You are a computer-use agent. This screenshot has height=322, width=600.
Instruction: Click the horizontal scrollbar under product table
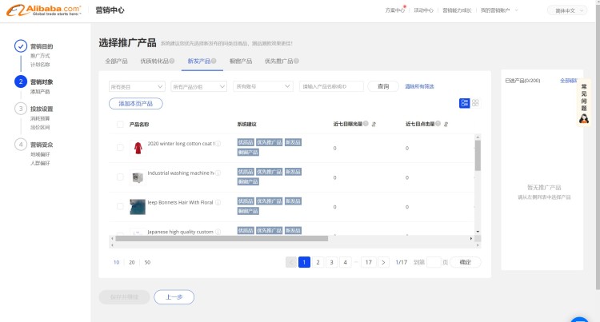click(220, 238)
